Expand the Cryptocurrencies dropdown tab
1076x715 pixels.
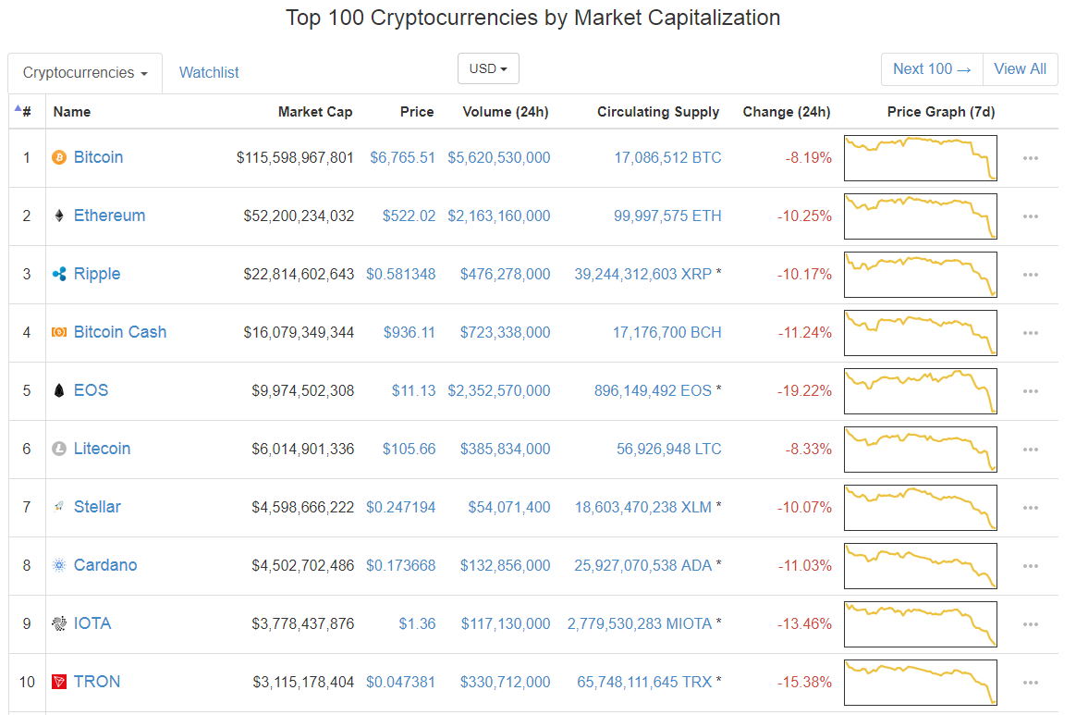pos(85,73)
